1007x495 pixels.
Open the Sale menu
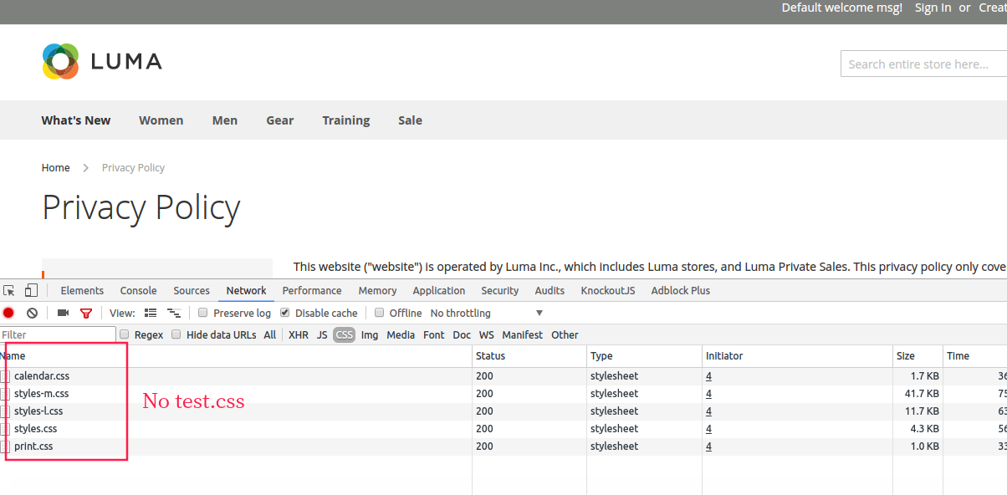click(x=411, y=120)
